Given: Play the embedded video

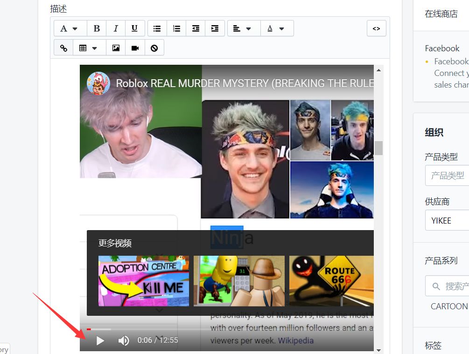Looking at the screenshot, I should pos(100,340).
